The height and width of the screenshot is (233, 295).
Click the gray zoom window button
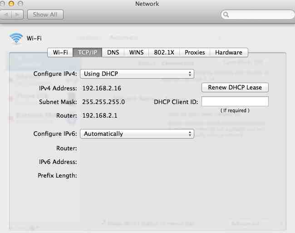pos(20,4)
